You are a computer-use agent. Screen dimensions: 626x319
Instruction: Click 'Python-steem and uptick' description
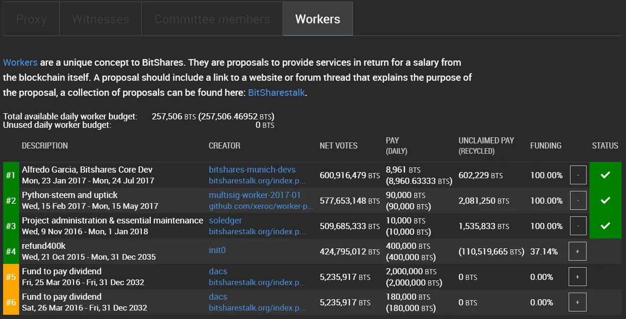70,195
